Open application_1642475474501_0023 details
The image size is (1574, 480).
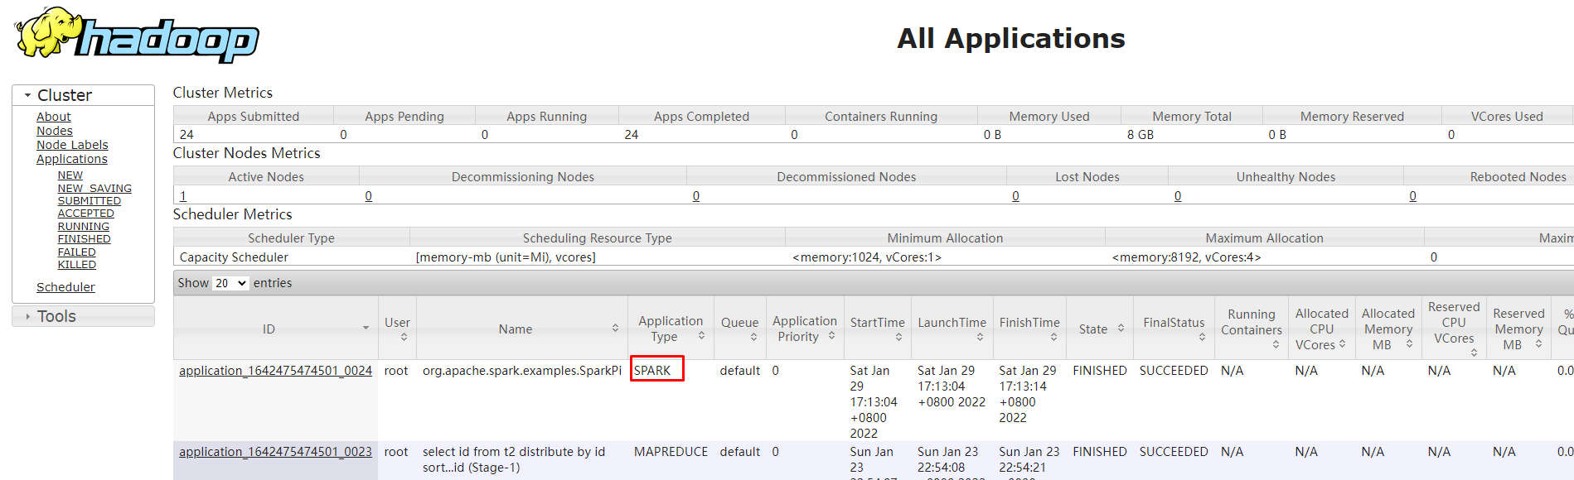[x=275, y=452]
